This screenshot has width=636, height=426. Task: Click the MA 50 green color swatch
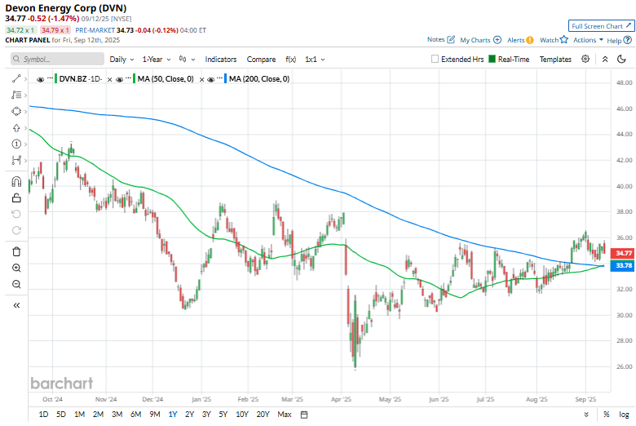tap(135, 79)
